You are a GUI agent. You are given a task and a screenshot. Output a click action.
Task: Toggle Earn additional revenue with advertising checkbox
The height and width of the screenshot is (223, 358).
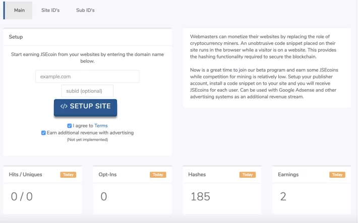[43, 133]
